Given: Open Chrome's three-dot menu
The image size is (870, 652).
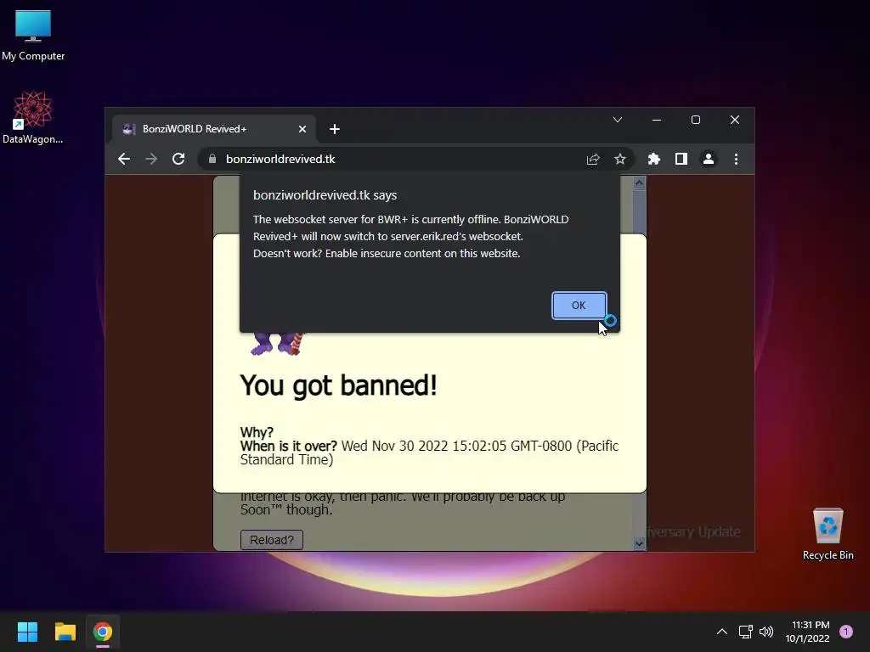Looking at the screenshot, I should (736, 159).
